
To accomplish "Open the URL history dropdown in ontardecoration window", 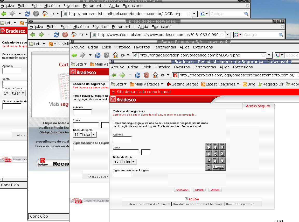I will [x=269, y=55].
